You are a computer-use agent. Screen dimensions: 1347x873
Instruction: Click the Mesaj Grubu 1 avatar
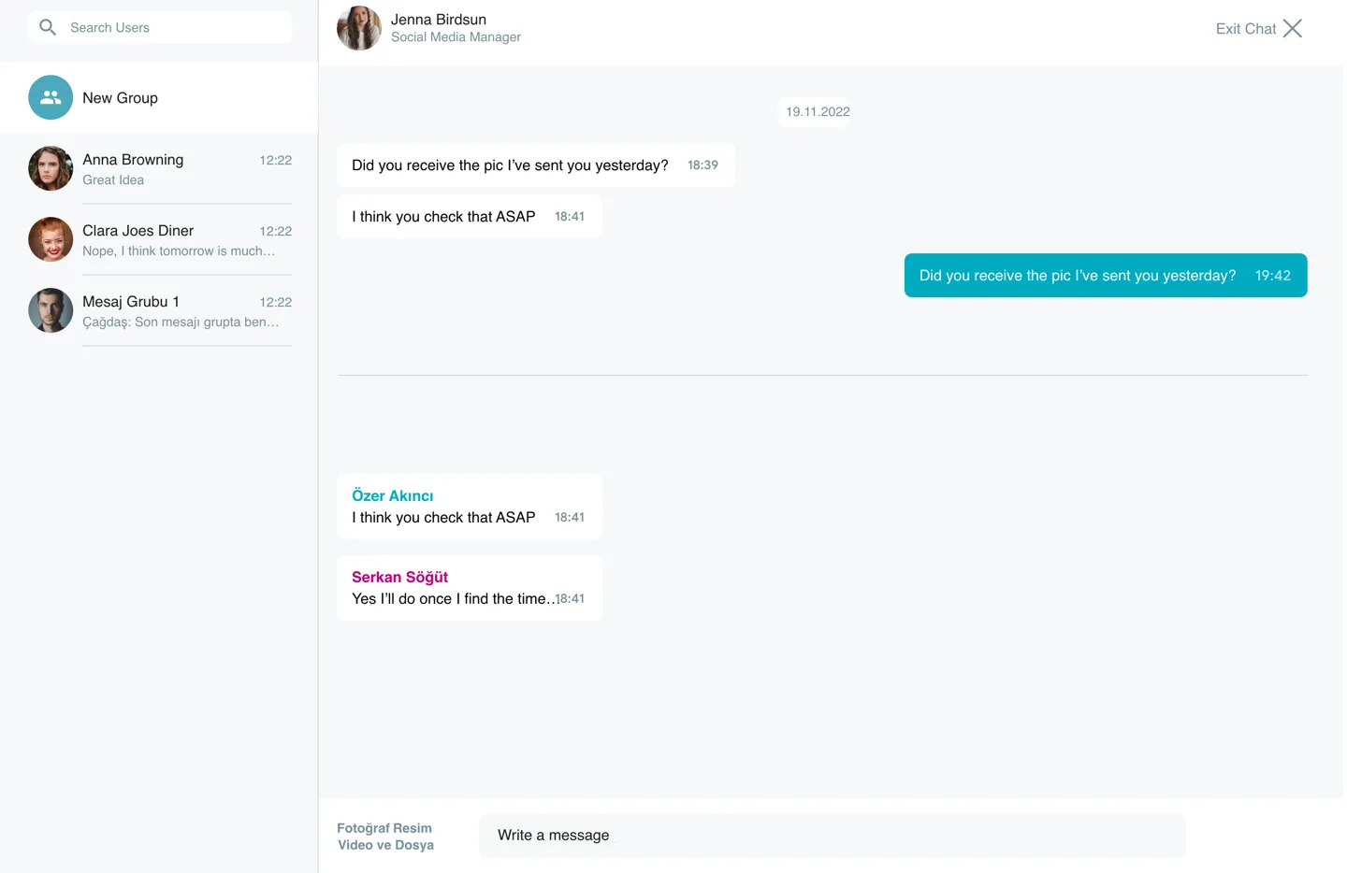(x=51, y=310)
